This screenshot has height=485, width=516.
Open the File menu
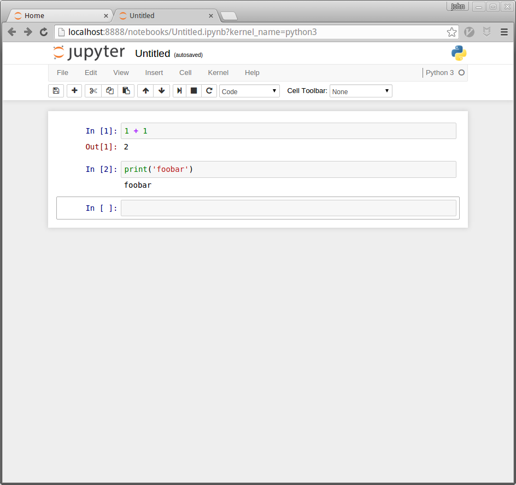[x=62, y=73]
